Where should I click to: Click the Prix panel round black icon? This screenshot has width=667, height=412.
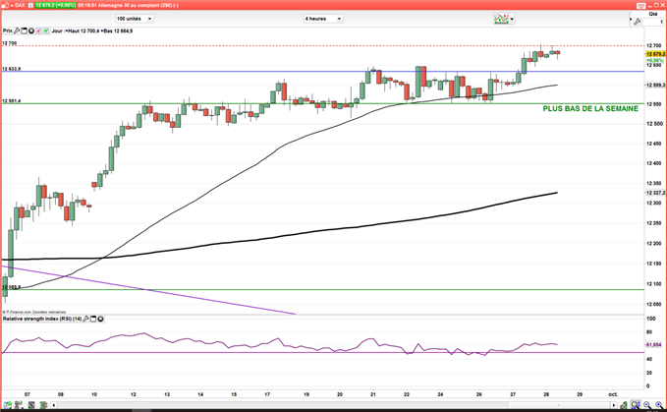[x=31, y=30]
